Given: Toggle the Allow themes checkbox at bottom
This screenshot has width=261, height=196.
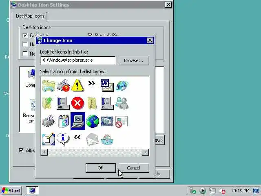Looking at the screenshot, I should (21, 151).
